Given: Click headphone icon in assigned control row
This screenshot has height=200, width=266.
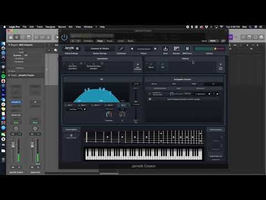Looking at the screenshot, I should [172, 94].
